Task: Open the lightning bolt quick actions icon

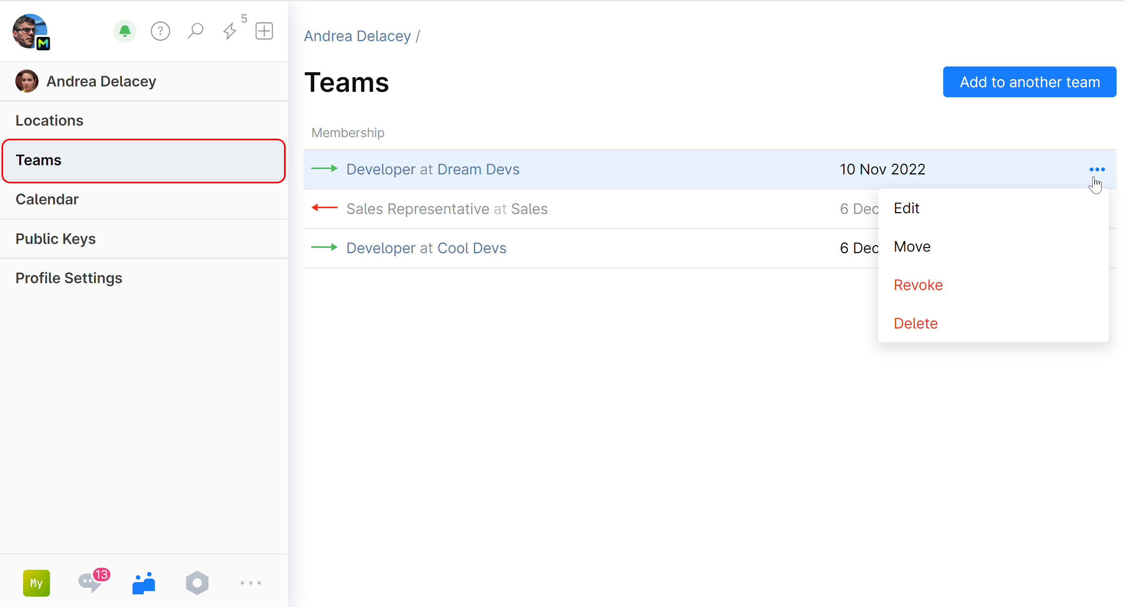Action: click(x=230, y=31)
